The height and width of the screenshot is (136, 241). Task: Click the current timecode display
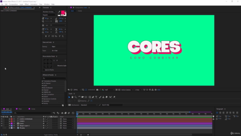pyautogui.click(x=7, y=112)
